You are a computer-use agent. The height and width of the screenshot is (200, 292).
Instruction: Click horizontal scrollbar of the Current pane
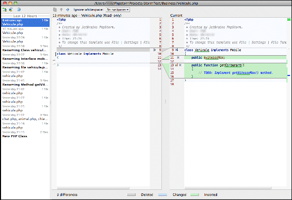(x=228, y=188)
